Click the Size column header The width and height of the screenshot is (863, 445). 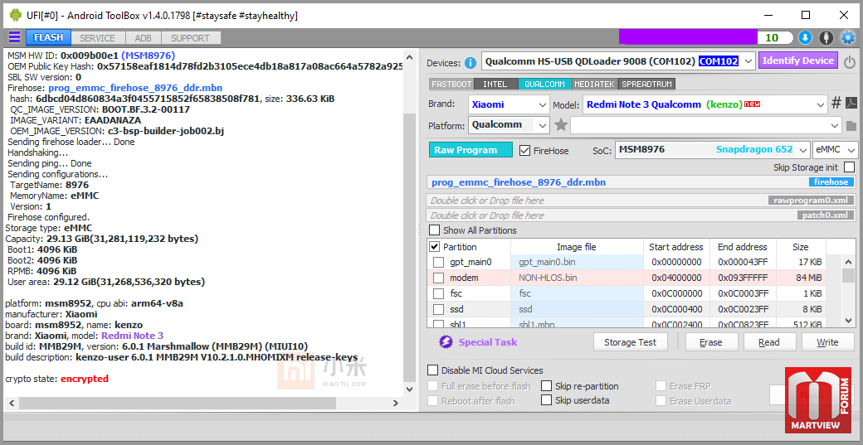[801, 247]
